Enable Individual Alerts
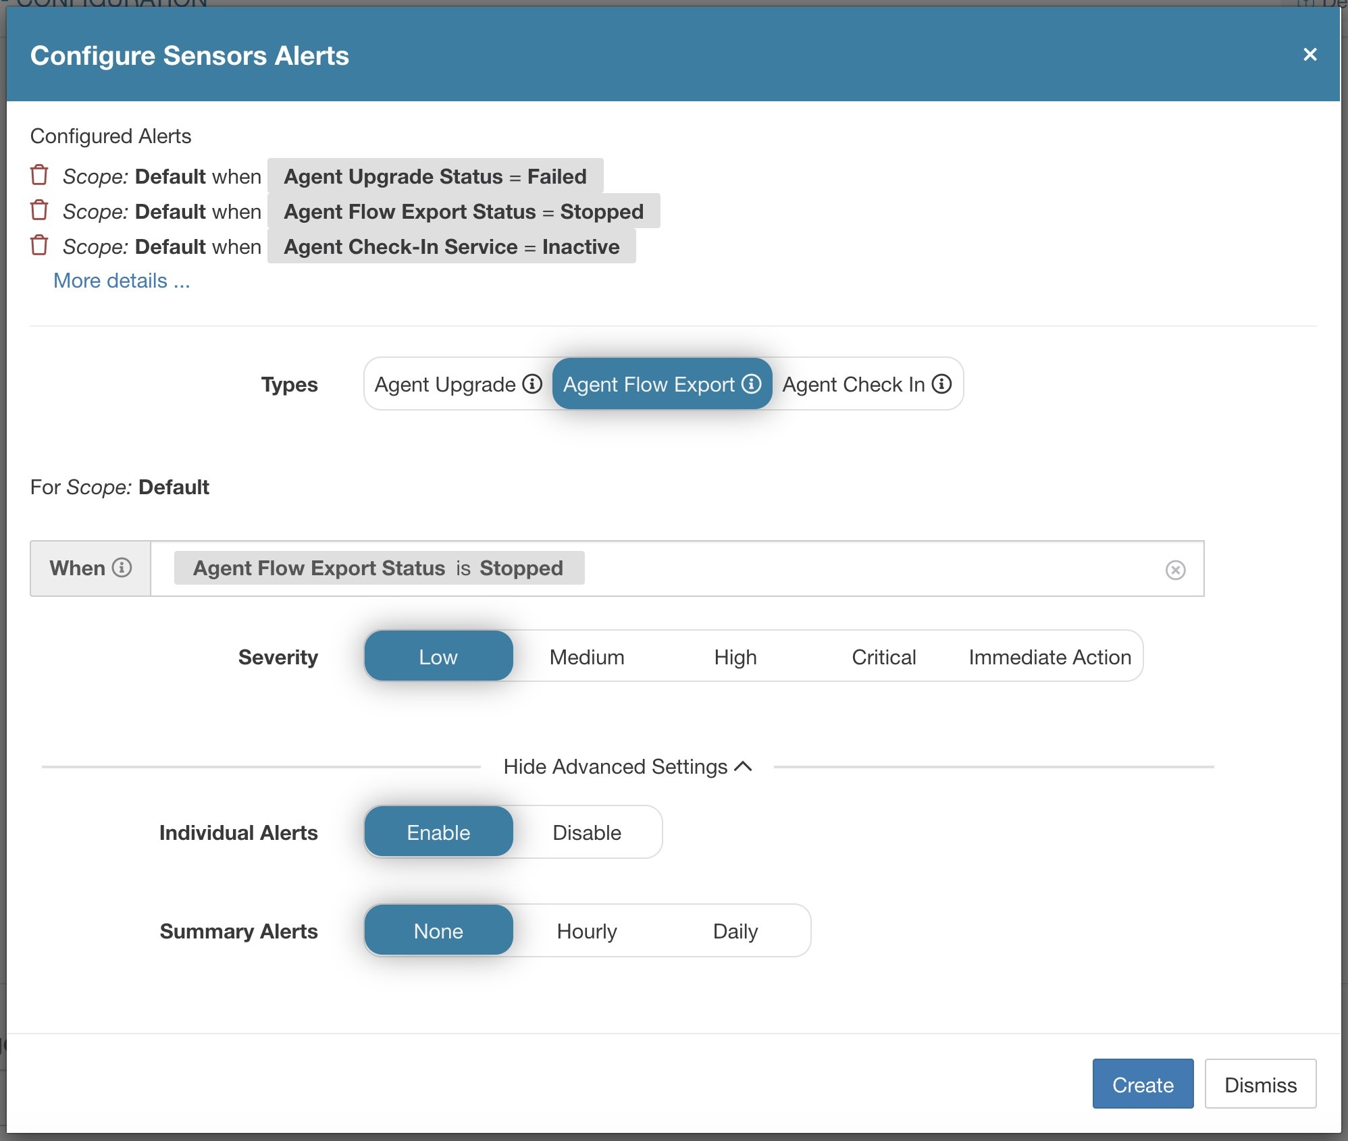Image resolution: width=1348 pixels, height=1141 pixels. tap(438, 832)
